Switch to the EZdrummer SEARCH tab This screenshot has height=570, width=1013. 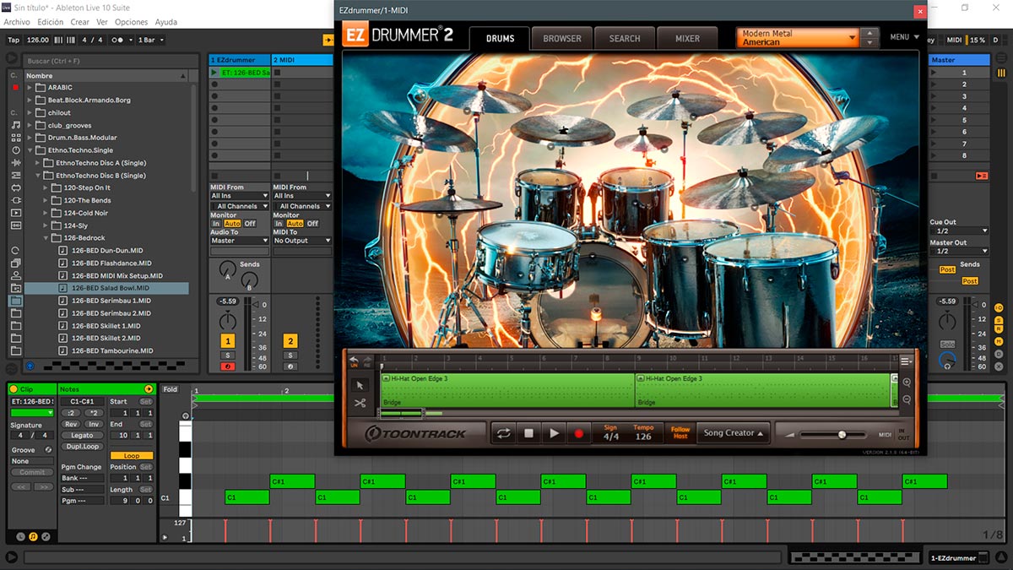(x=625, y=39)
